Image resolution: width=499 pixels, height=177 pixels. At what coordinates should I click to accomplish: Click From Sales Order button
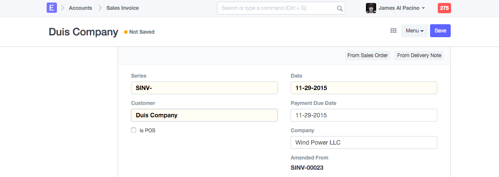[x=368, y=55]
